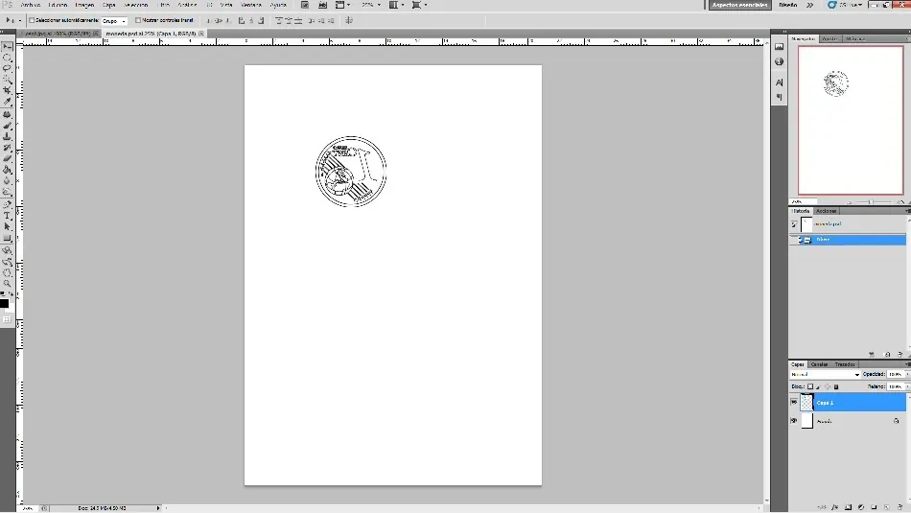911x513 pixels.
Task: Create new snapshot camera icon in History
Action: click(887, 355)
